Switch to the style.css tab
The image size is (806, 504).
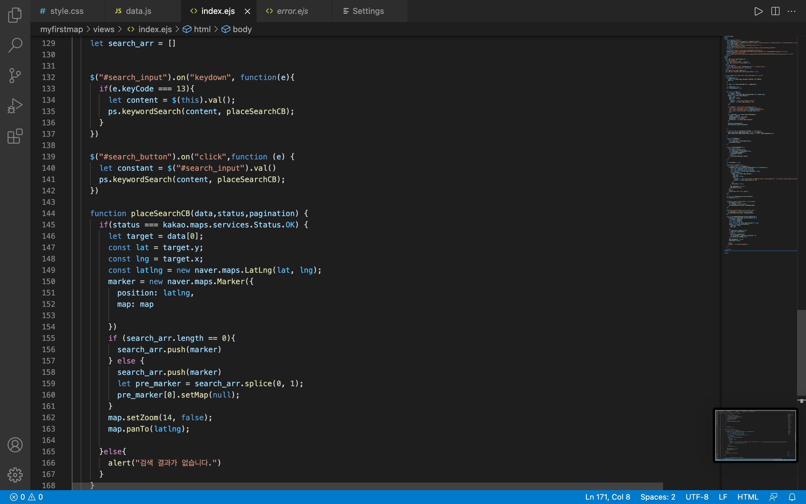[x=68, y=11]
